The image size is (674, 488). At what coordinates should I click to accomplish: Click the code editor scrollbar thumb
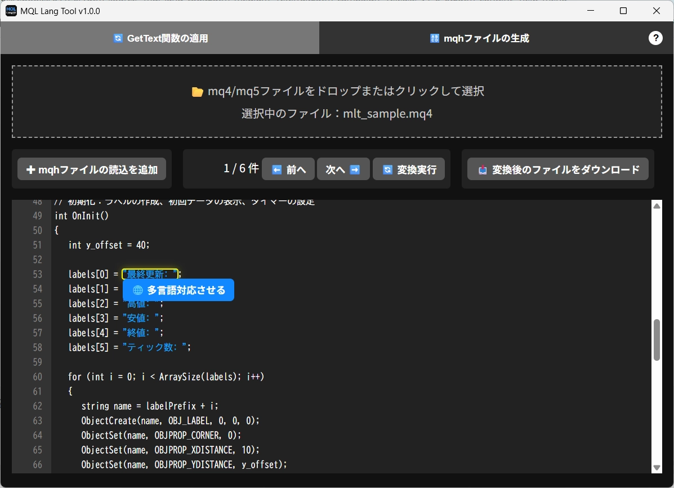657,340
